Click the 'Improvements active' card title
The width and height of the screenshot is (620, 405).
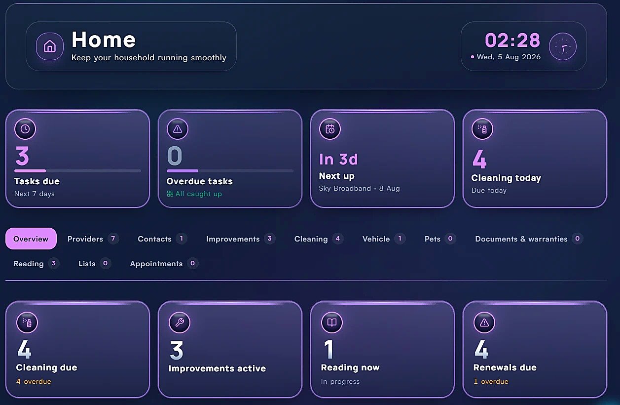[x=217, y=369]
